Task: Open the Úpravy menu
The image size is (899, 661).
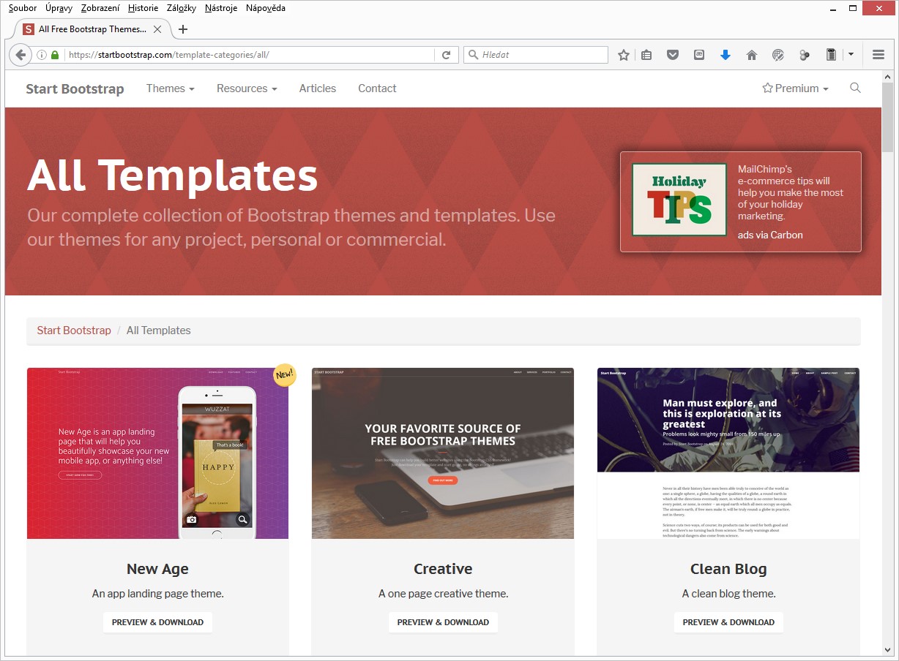Action: 59,8
